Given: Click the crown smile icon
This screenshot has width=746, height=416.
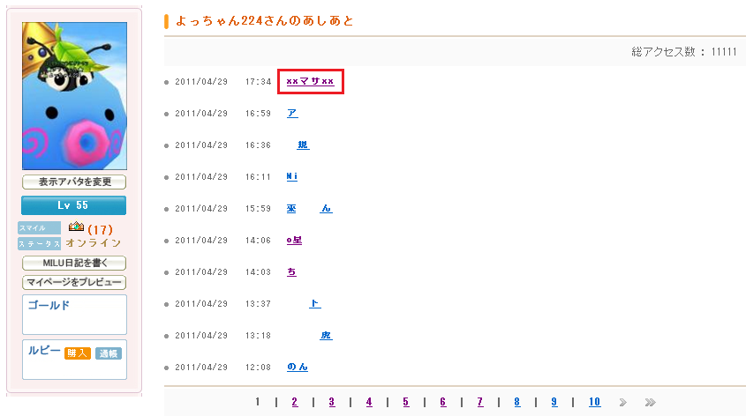Looking at the screenshot, I should pos(76,227).
